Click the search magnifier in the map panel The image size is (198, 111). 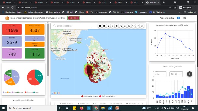[x=54, y=26]
